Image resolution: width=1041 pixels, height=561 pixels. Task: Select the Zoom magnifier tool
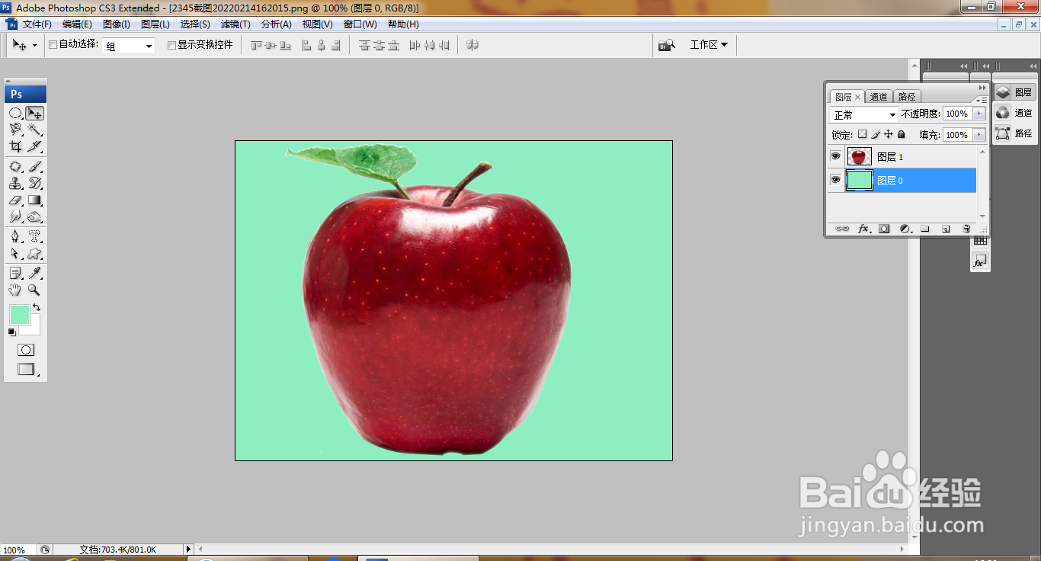pos(34,290)
